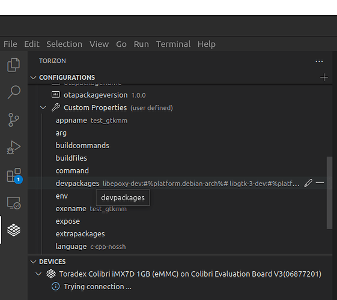Click the DEVICES section header text
337x300 pixels.
pos(52,262)
